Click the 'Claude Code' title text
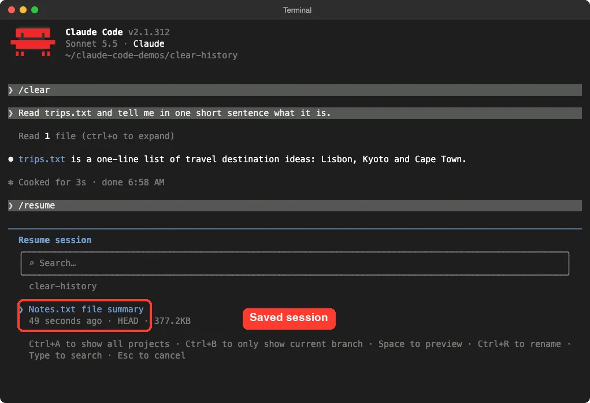This screenshot has width=590, height=403. pos(94,32)
